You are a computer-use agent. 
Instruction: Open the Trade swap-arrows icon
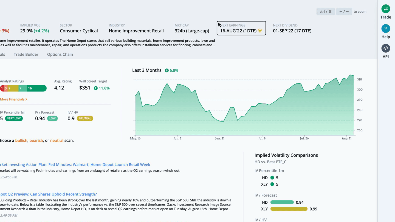click(386, 9)
